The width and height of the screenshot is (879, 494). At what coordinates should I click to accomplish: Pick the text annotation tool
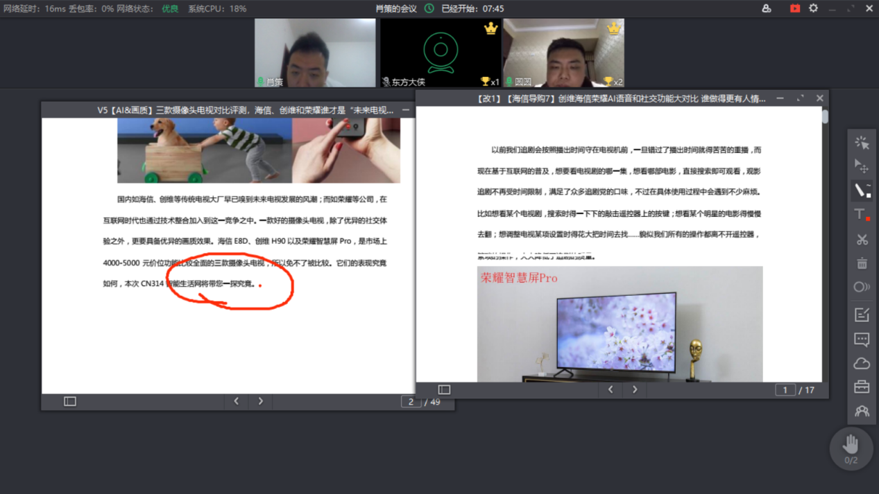862,215
